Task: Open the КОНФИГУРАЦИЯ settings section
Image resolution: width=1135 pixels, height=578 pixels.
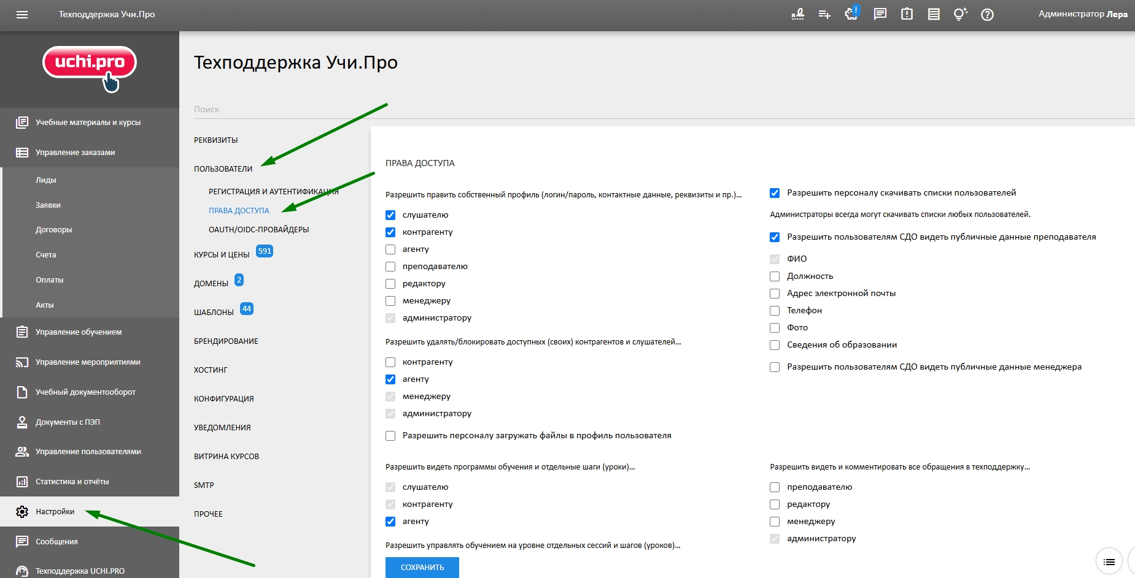Action: pos(223,399)
